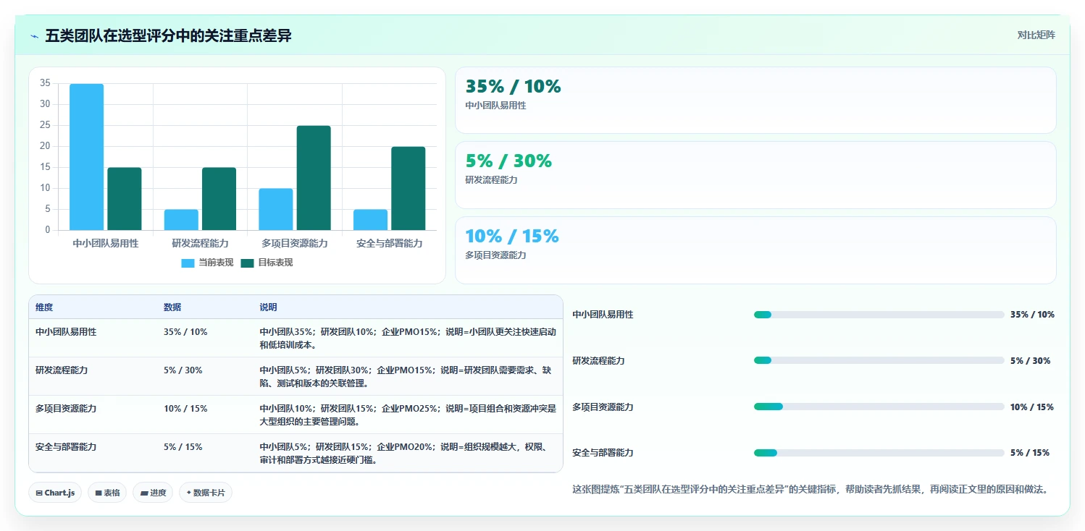The width and height of the screenshot is (1085, 531).
Task: Click the 10% / 15% table cell
Action: (x=185, y=409)
